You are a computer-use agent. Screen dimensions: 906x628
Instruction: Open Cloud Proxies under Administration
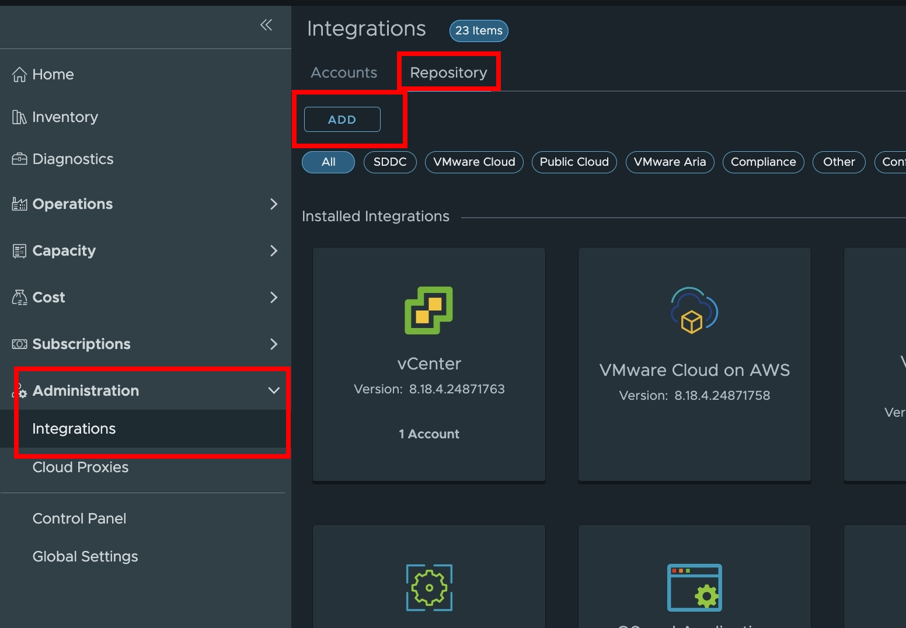click(81, 467)
